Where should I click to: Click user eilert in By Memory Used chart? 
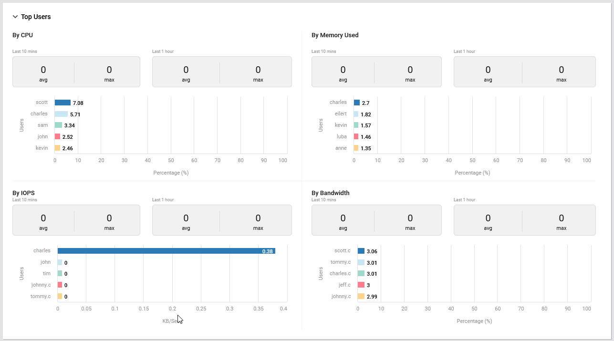coord(341,114)
